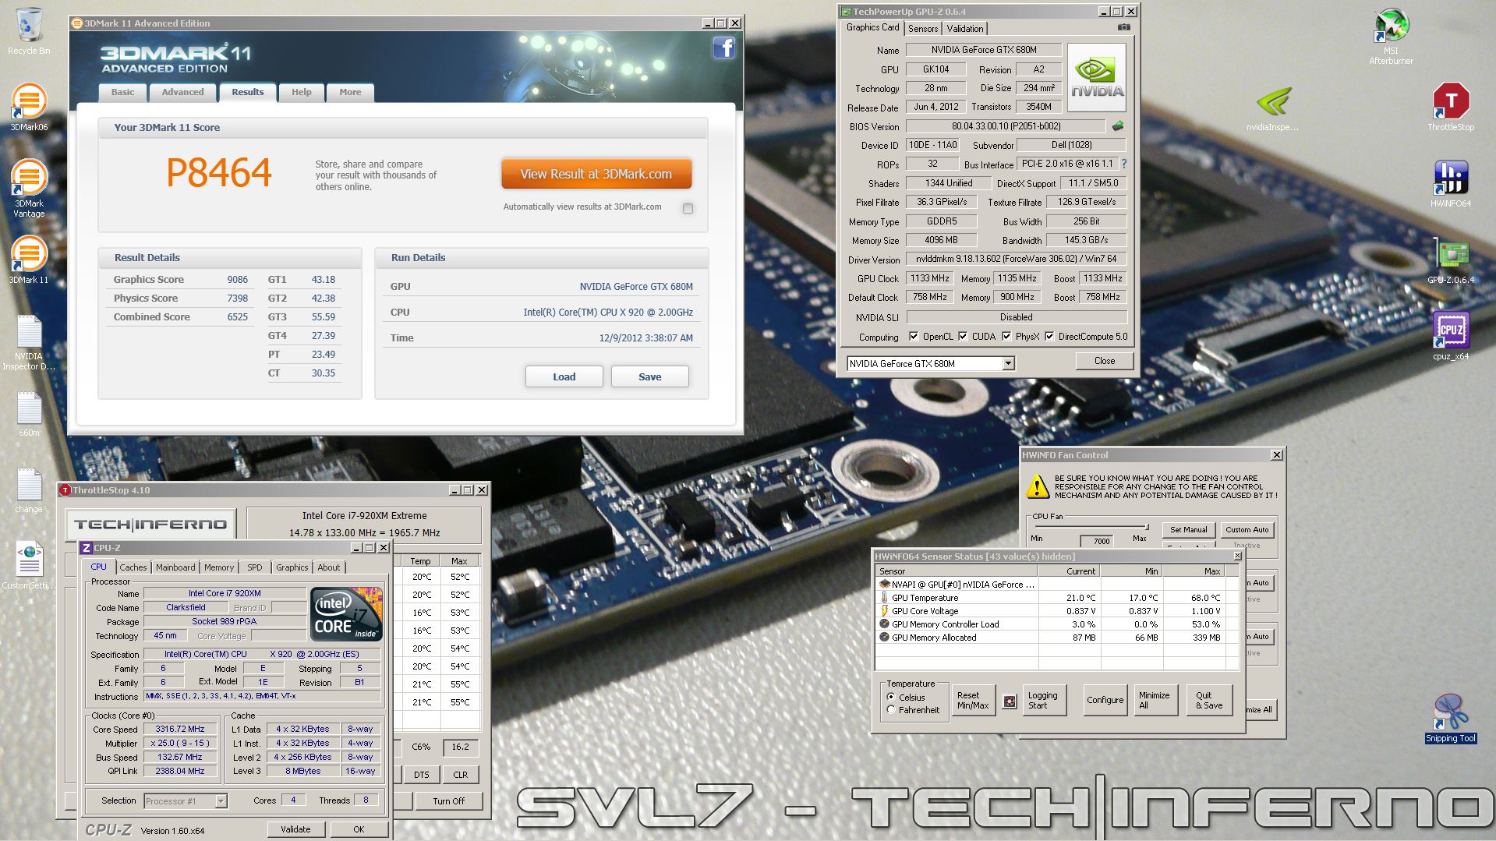Image resolution: width=1496 pixels, height=841 pixels.
Task: Launch GPU-Z 0.6.4 desktop icon
Action: (x=1451, y=260)
